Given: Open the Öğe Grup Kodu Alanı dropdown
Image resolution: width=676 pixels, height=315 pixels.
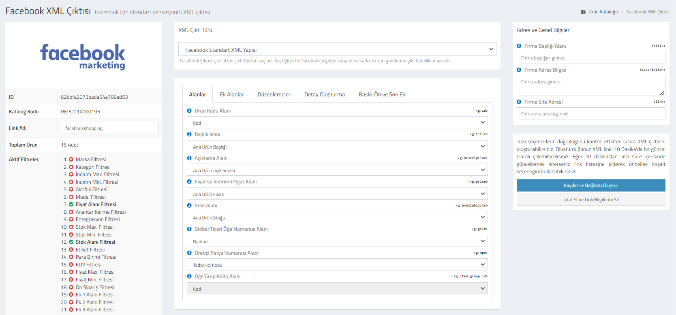Looking at the screenshot, I should 337,288.
